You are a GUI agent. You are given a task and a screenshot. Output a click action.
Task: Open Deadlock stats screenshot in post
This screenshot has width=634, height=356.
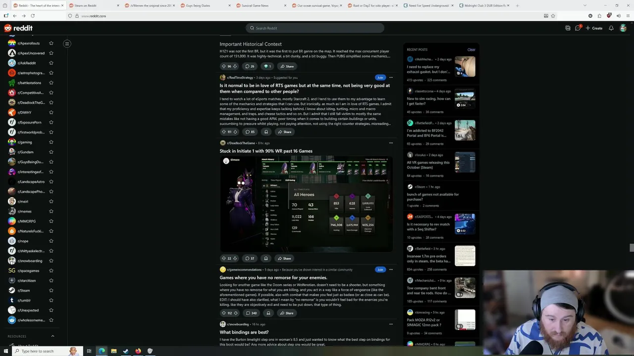click(x=306, y=204)
